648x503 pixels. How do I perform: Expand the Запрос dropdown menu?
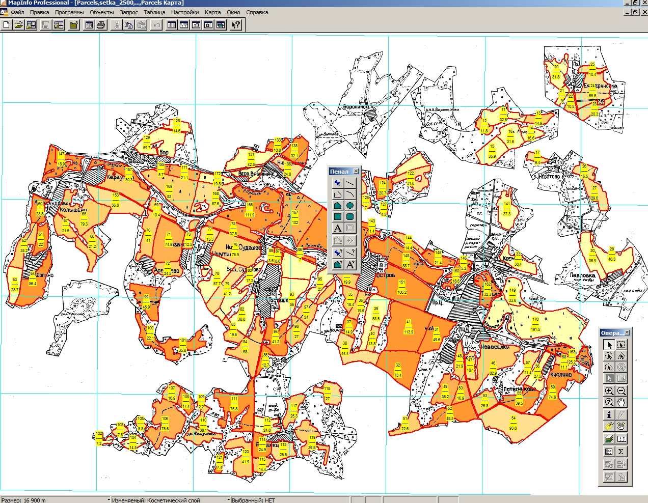pyautogui.click(x=129, y=12)
